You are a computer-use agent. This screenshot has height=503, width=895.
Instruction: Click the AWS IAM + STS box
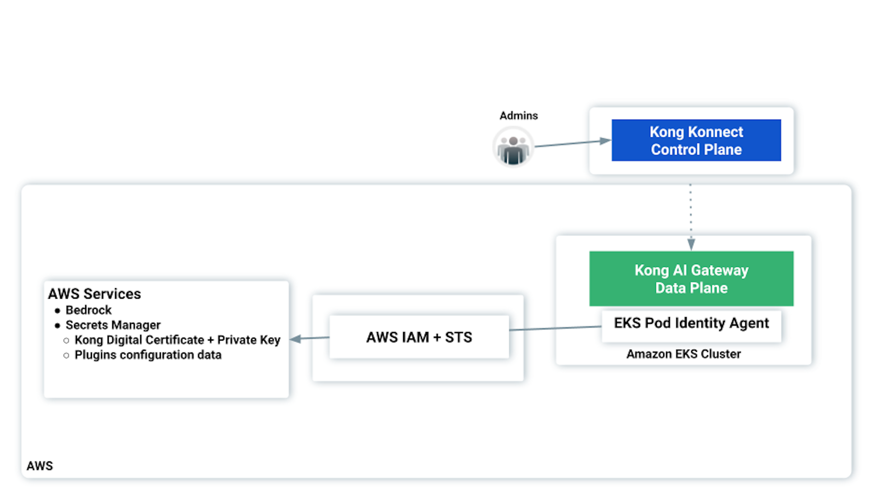[419, 337]
